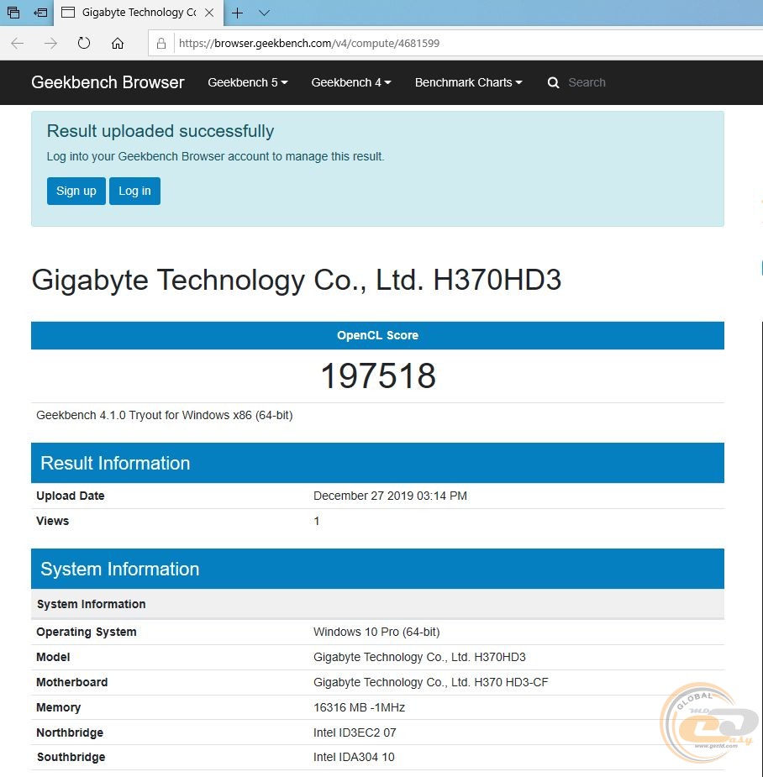Open new tab with plus icon

click(238, 13)
